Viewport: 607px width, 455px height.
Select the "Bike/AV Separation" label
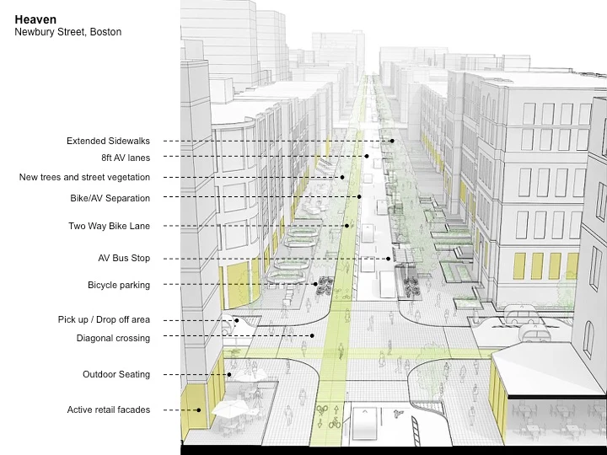coord(110,198)
